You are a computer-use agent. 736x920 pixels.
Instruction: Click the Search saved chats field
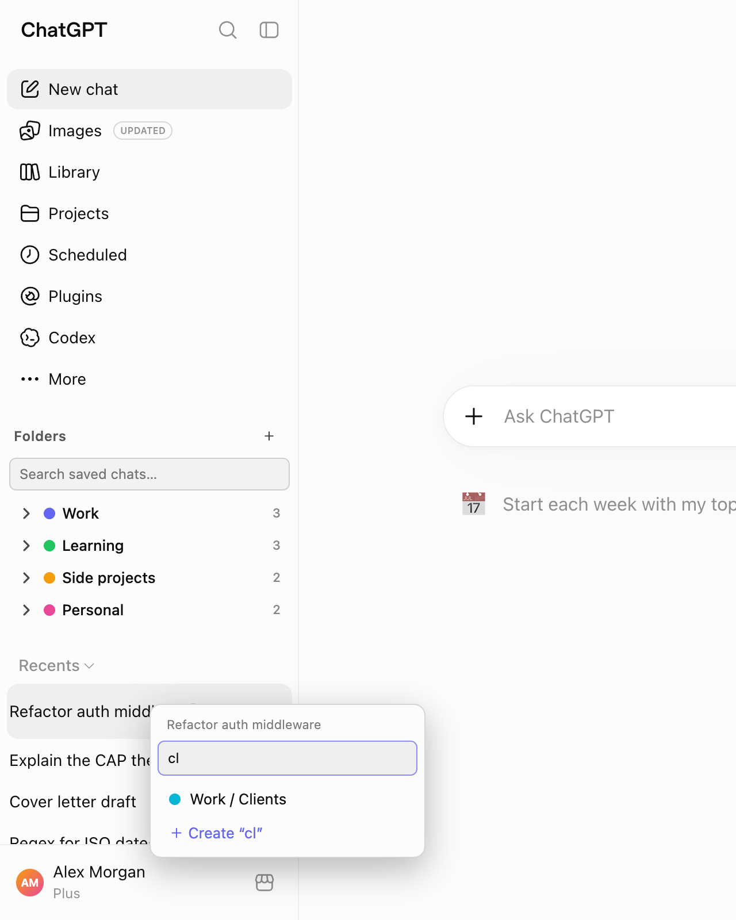point(149,474)
